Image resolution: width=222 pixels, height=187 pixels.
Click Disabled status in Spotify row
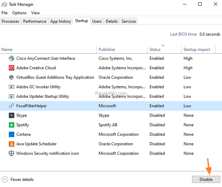click(157, 125)
